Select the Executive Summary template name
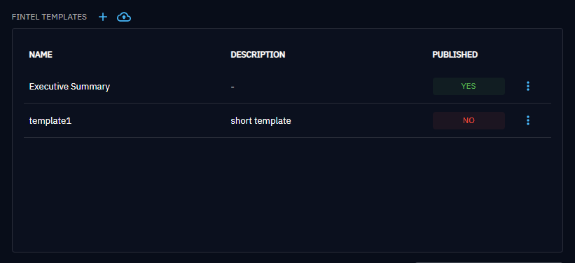The image size is (575, 263). 69,87
